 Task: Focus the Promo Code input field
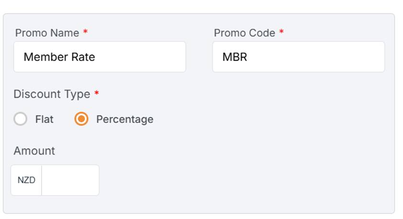pos(298,57)
